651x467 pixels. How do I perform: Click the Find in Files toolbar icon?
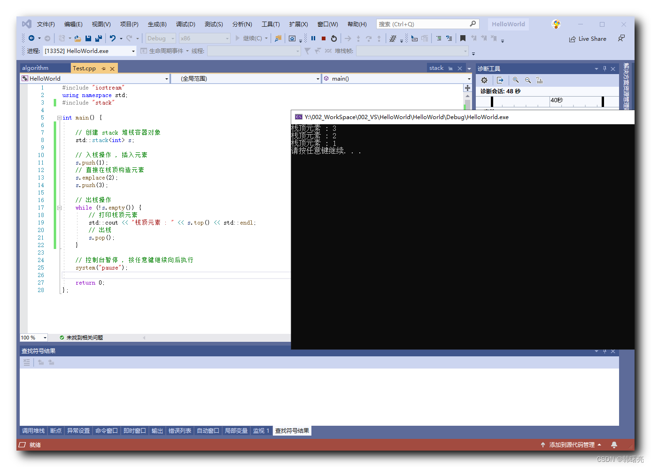click(x=278, y=38)
